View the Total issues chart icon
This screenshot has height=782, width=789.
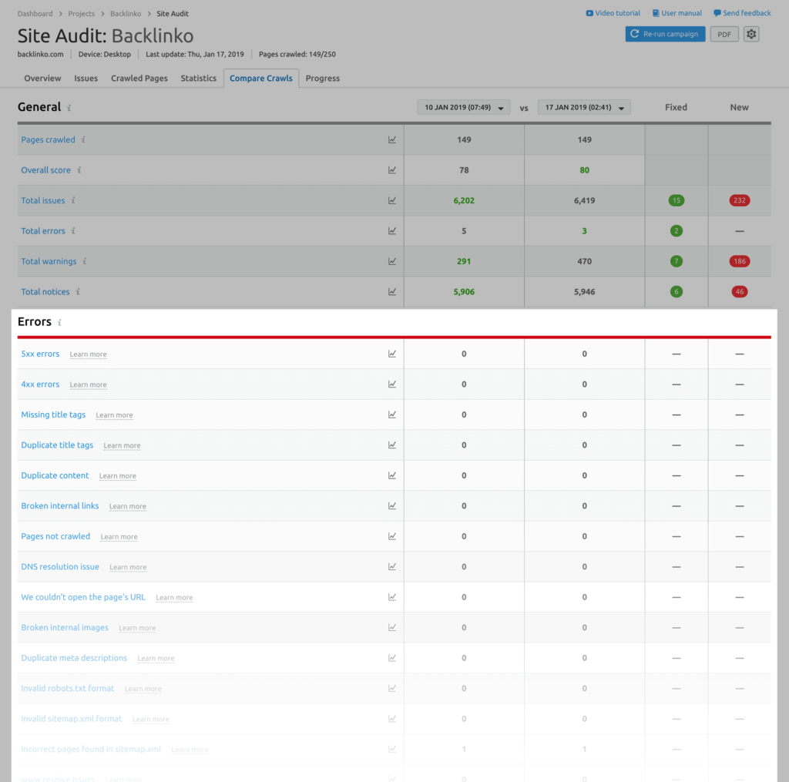392,200
